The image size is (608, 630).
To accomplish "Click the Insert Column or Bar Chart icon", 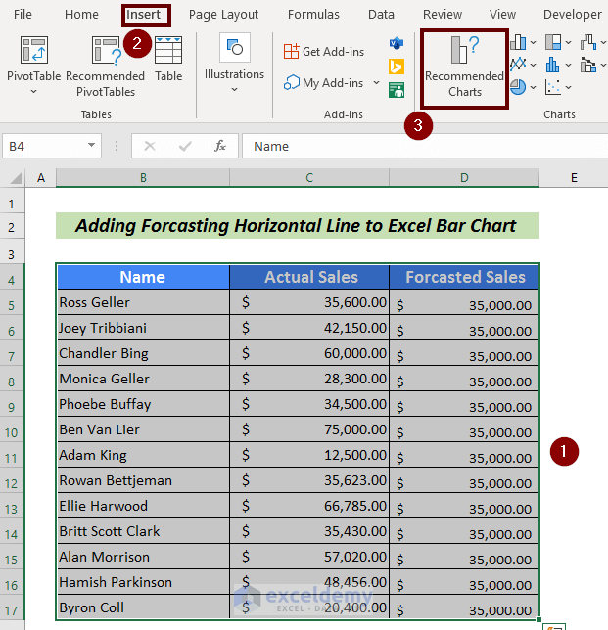I will point(519,42).
